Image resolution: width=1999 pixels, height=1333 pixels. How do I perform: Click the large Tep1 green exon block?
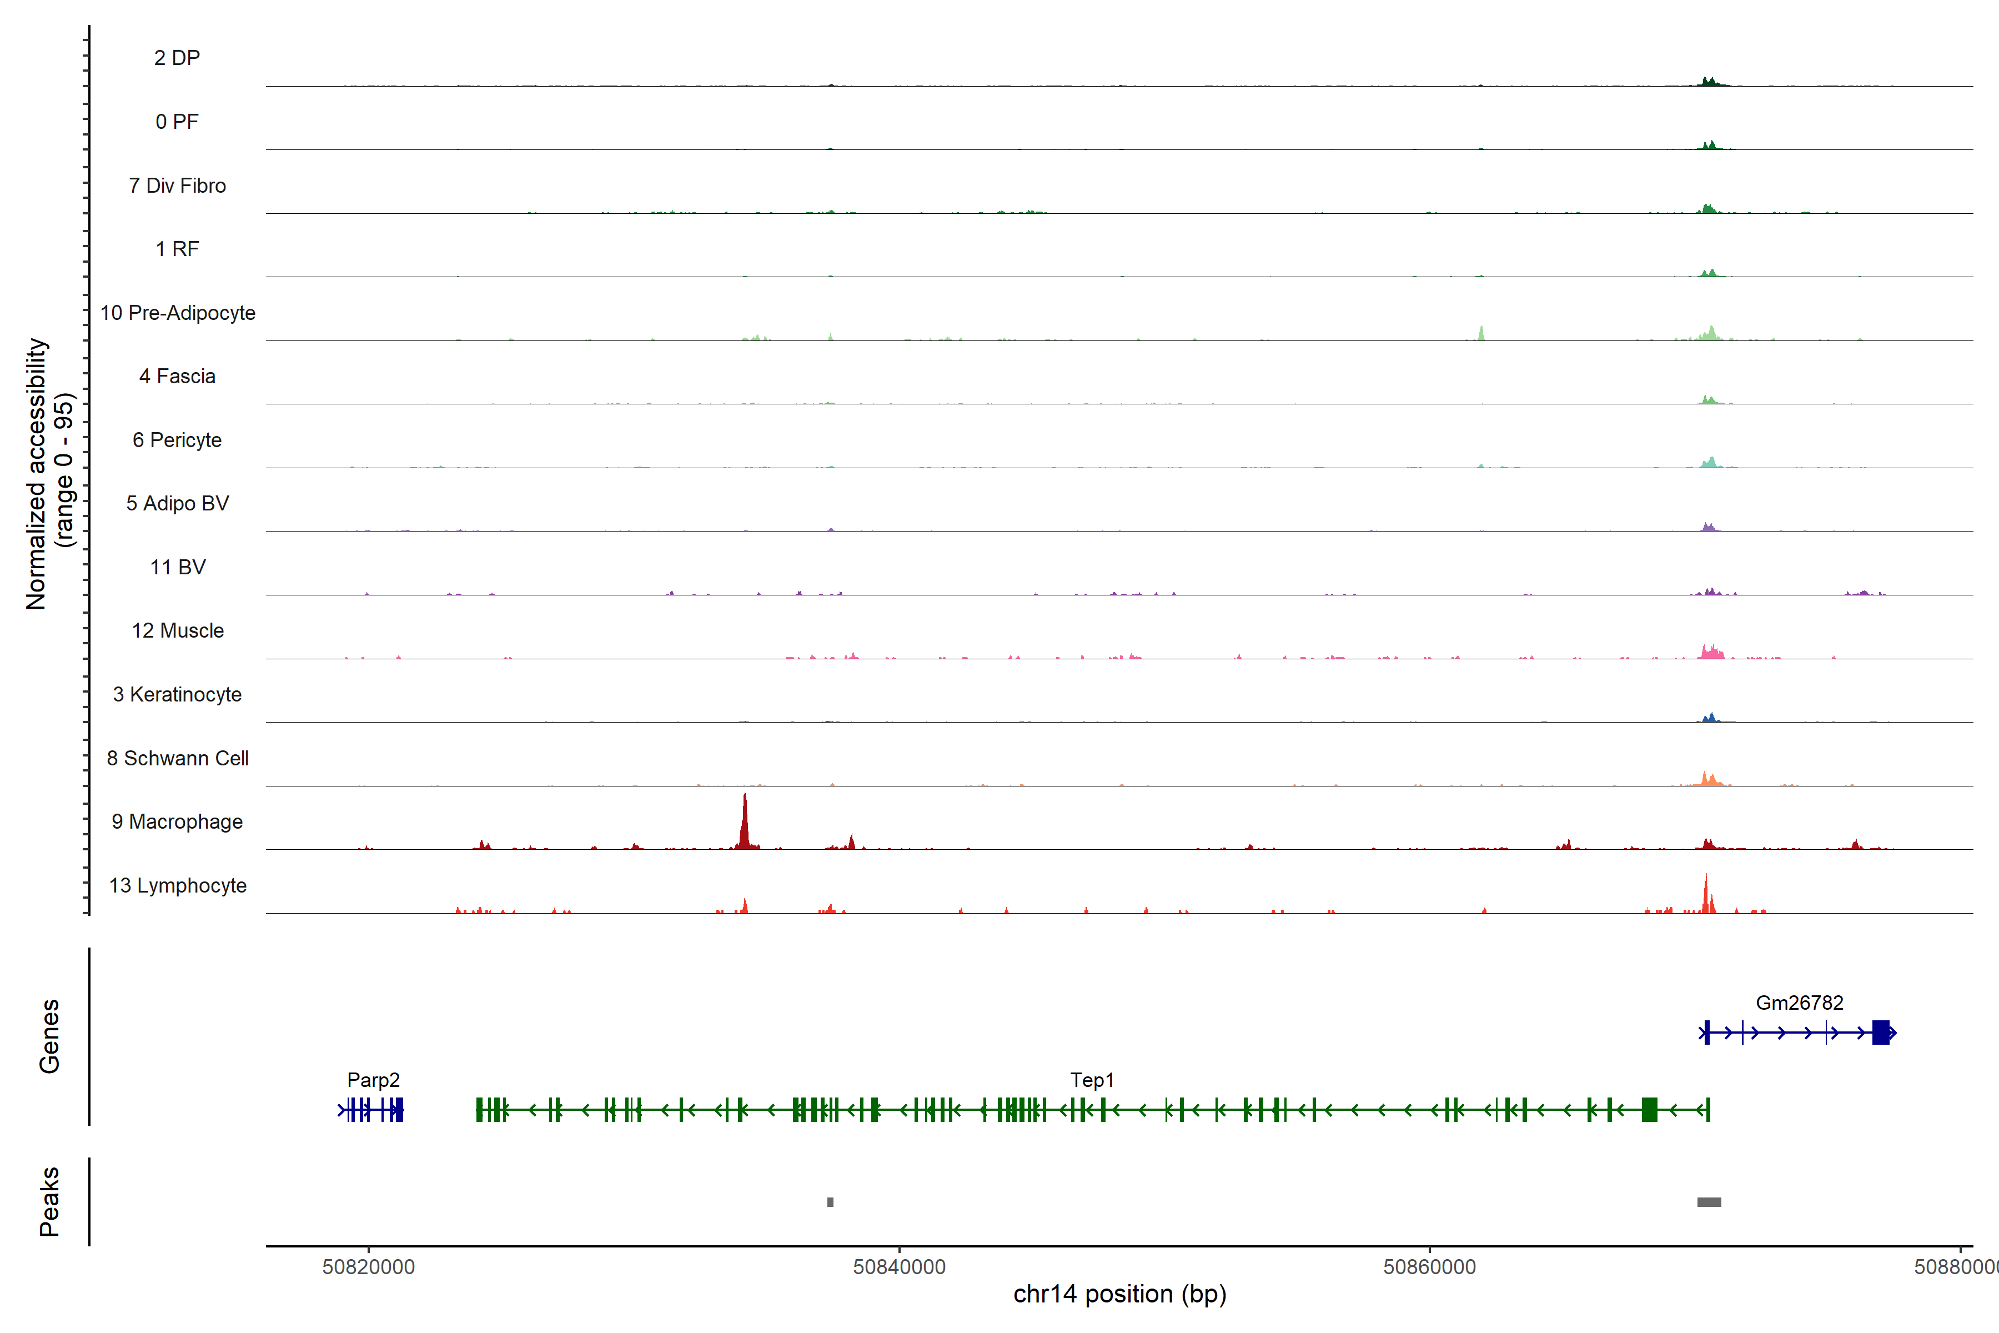(x=1649, y=1109)
